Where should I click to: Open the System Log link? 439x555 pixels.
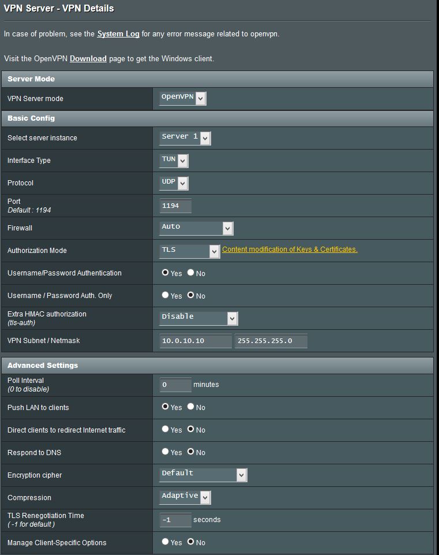coord(118,34)
